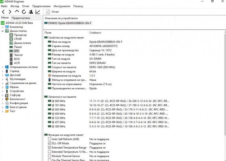Click the AIDA64 v6.20.5346 Beta root icon
Screen dimensions: 226x161
(3, 23)
